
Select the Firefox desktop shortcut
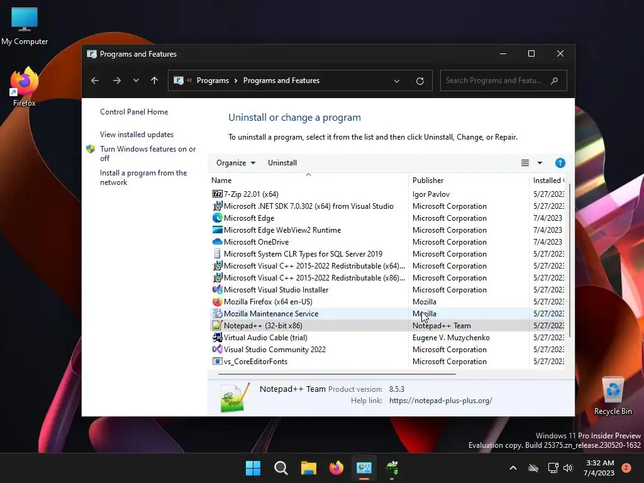[x=25, y=87]
